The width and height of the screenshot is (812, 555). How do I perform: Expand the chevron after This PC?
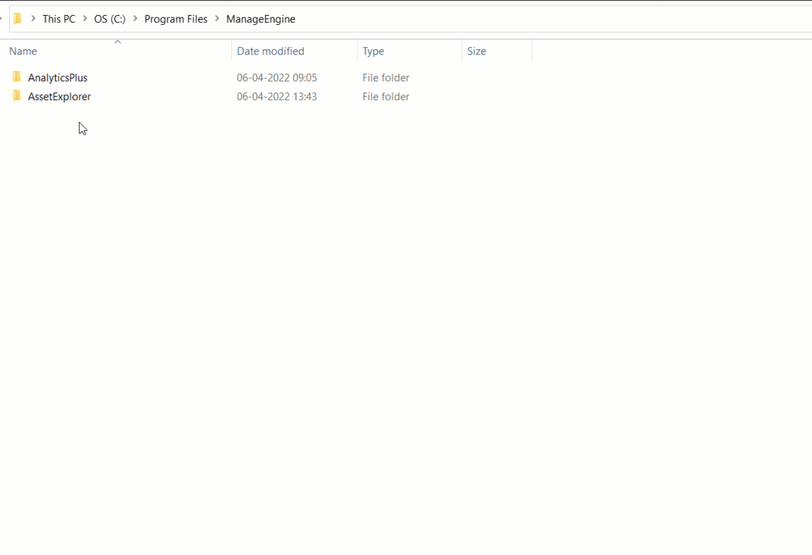(x=85, y=19)
